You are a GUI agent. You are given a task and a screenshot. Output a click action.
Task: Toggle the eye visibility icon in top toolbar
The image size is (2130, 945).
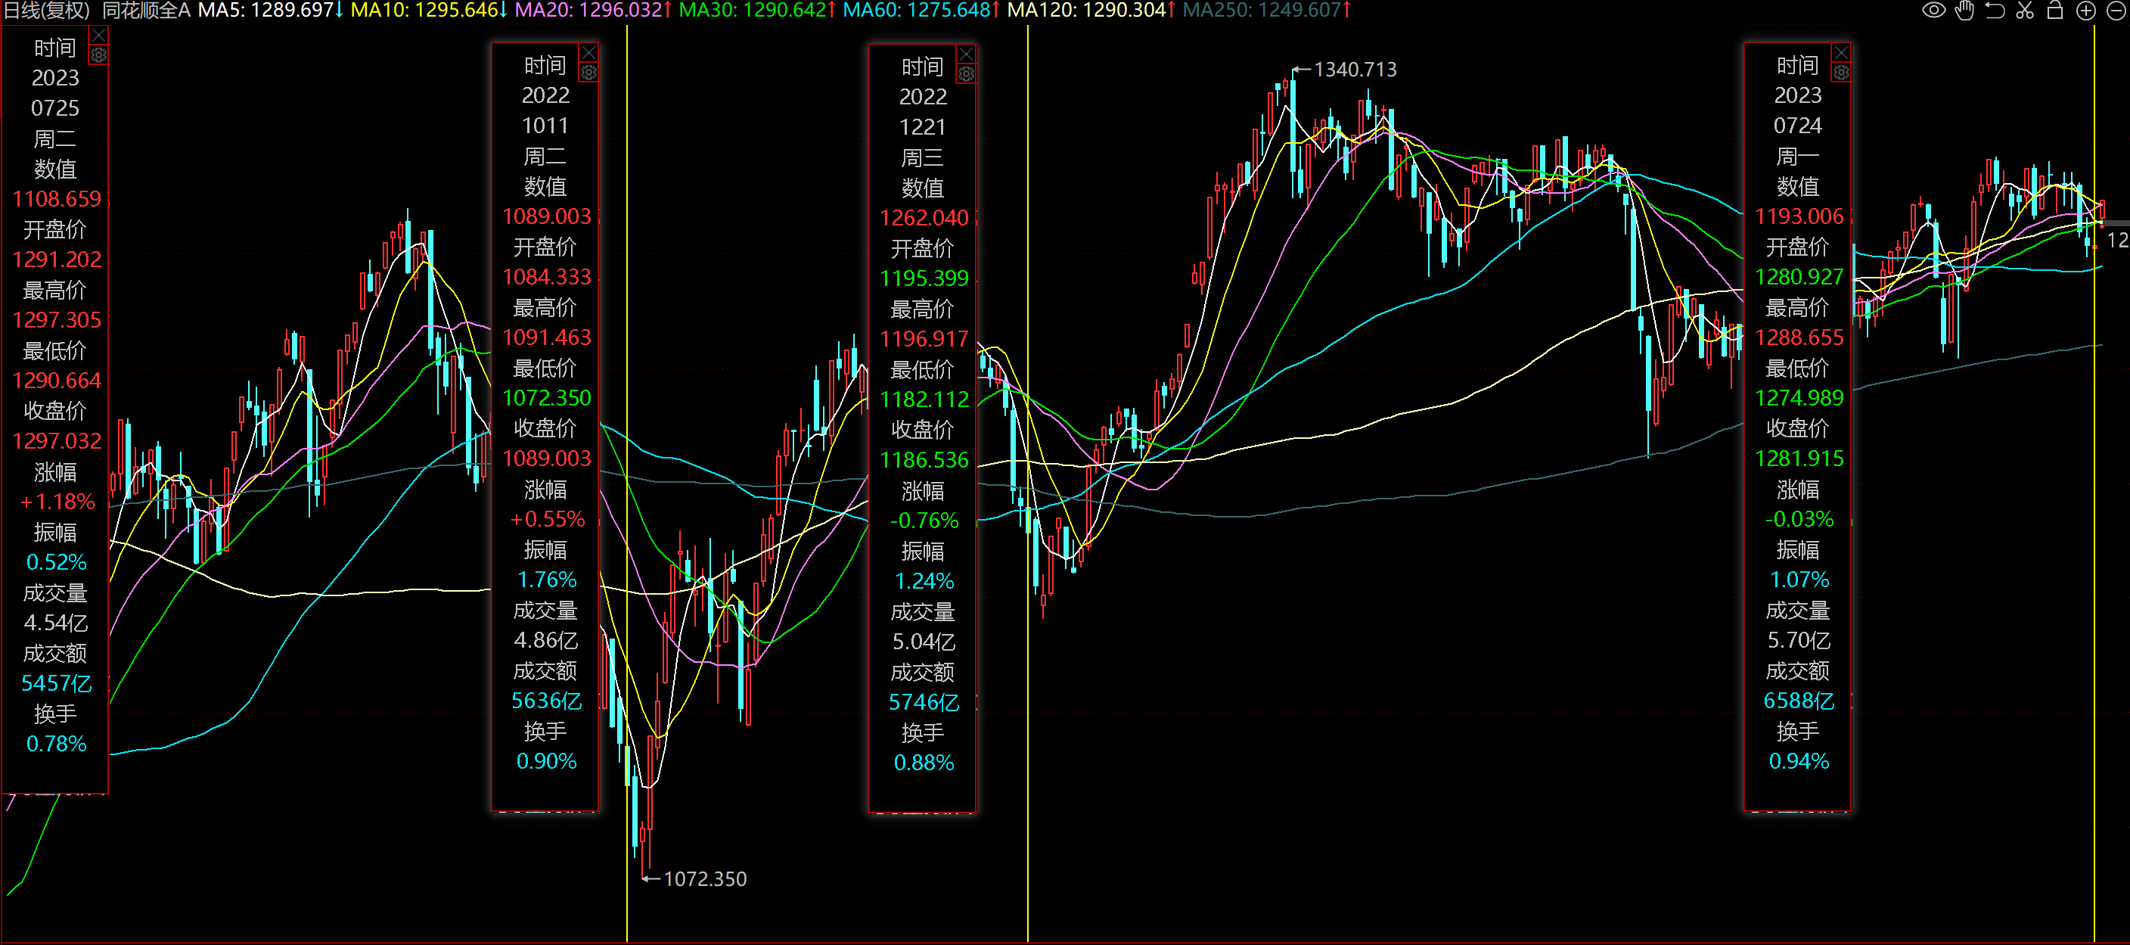pos(1933,11)
